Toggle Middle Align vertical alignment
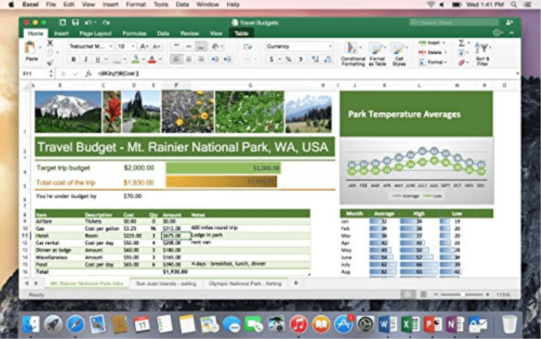This screenshot has width=541, height=339. pyautogui.click(x=189, y=46)
